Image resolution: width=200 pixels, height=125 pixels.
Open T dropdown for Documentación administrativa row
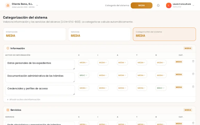(x=141, y=75)
